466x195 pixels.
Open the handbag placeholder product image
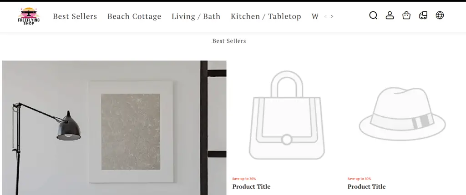287,115
